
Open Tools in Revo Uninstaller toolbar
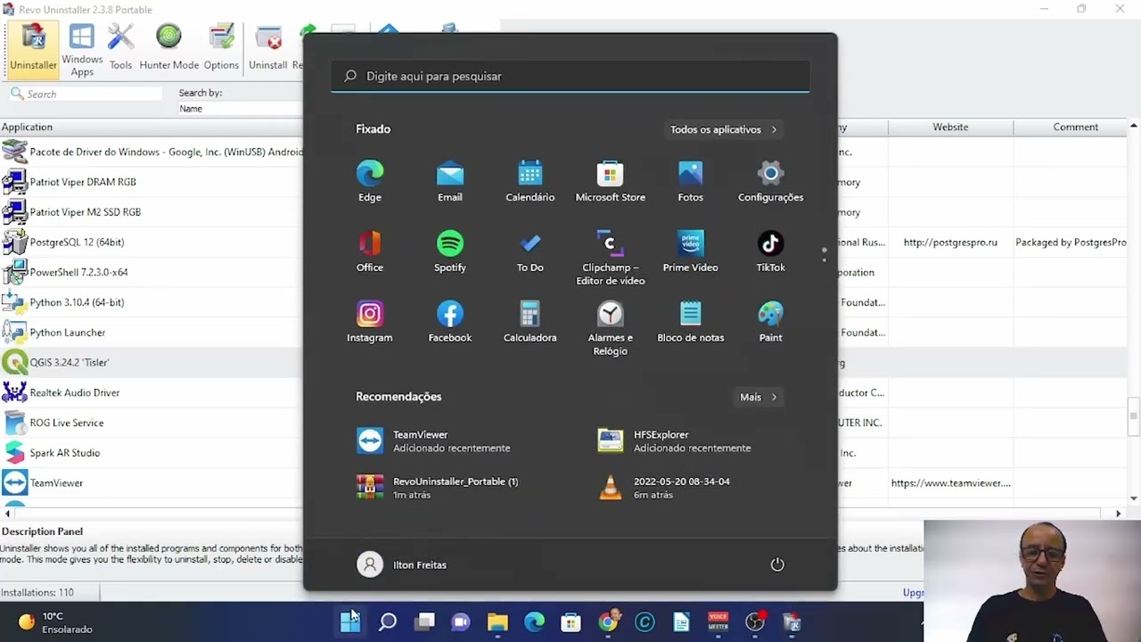point(120,48)
